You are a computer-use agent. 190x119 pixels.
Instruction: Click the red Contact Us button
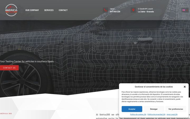click(x=9, y=68)
